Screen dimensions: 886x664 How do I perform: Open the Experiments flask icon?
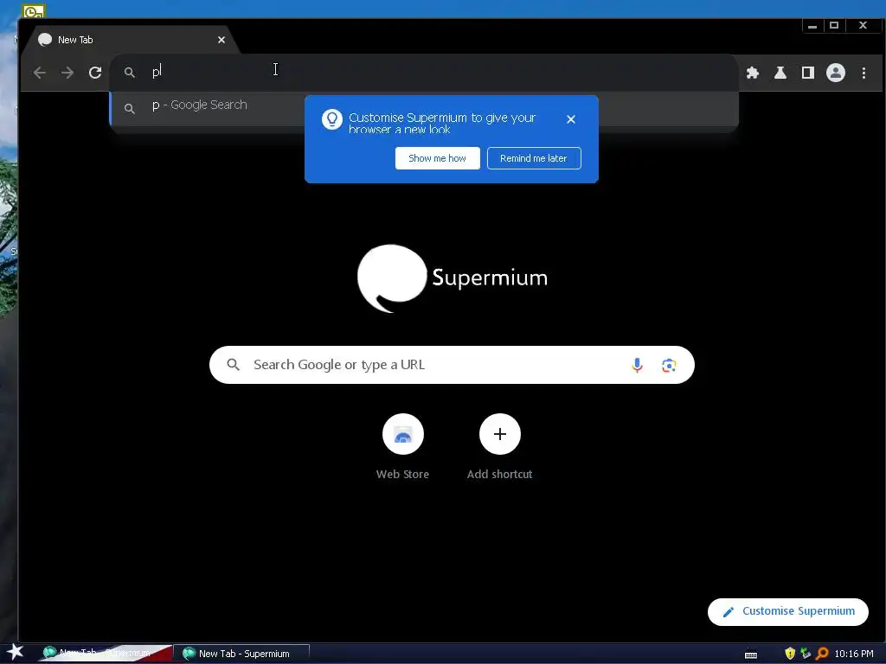coord(780,73)
